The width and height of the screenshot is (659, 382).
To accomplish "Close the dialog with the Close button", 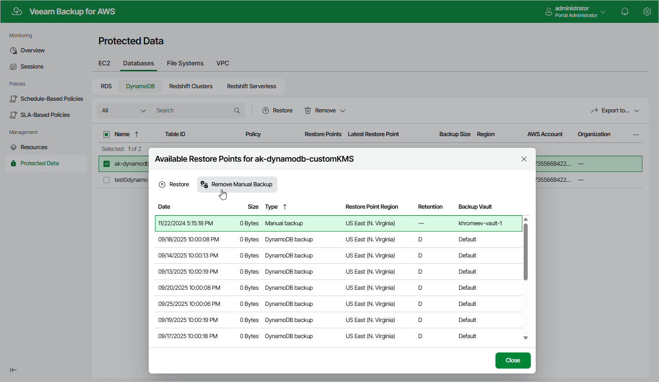I will coord(513,360).
